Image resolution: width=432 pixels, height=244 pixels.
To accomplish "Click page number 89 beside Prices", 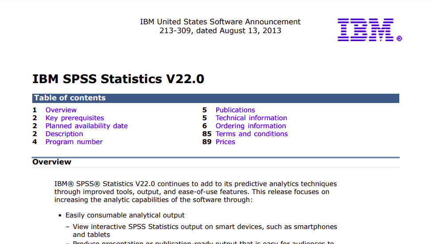I will click(x=206, y=142).
